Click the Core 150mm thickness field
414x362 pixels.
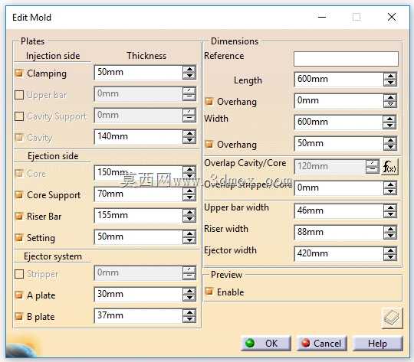click(x=138, y=173)
